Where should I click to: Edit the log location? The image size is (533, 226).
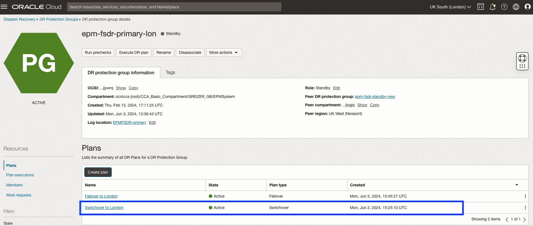tap(152, 122)
